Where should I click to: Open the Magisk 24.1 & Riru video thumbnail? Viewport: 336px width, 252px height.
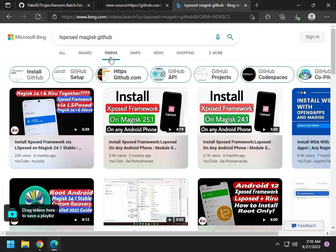click(x=52, y=112)
